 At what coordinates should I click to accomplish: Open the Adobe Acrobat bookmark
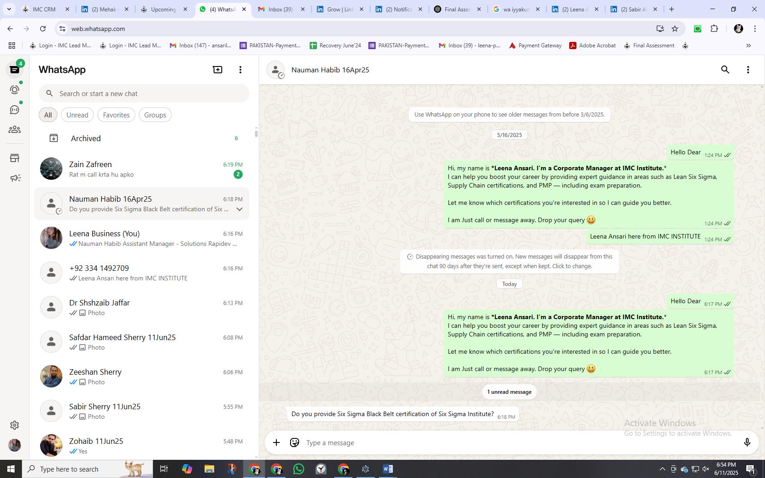pos(592,46)
